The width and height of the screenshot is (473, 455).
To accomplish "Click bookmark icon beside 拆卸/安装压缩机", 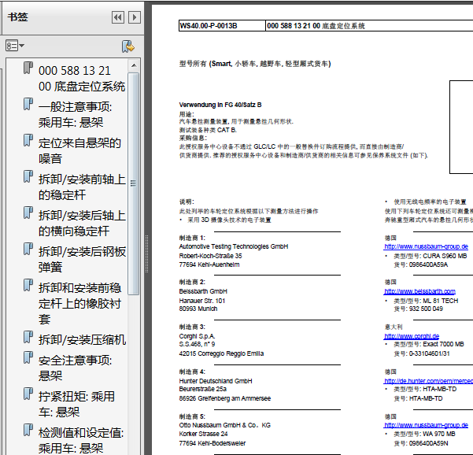I will pyautogui.click(x=28, y=338).
